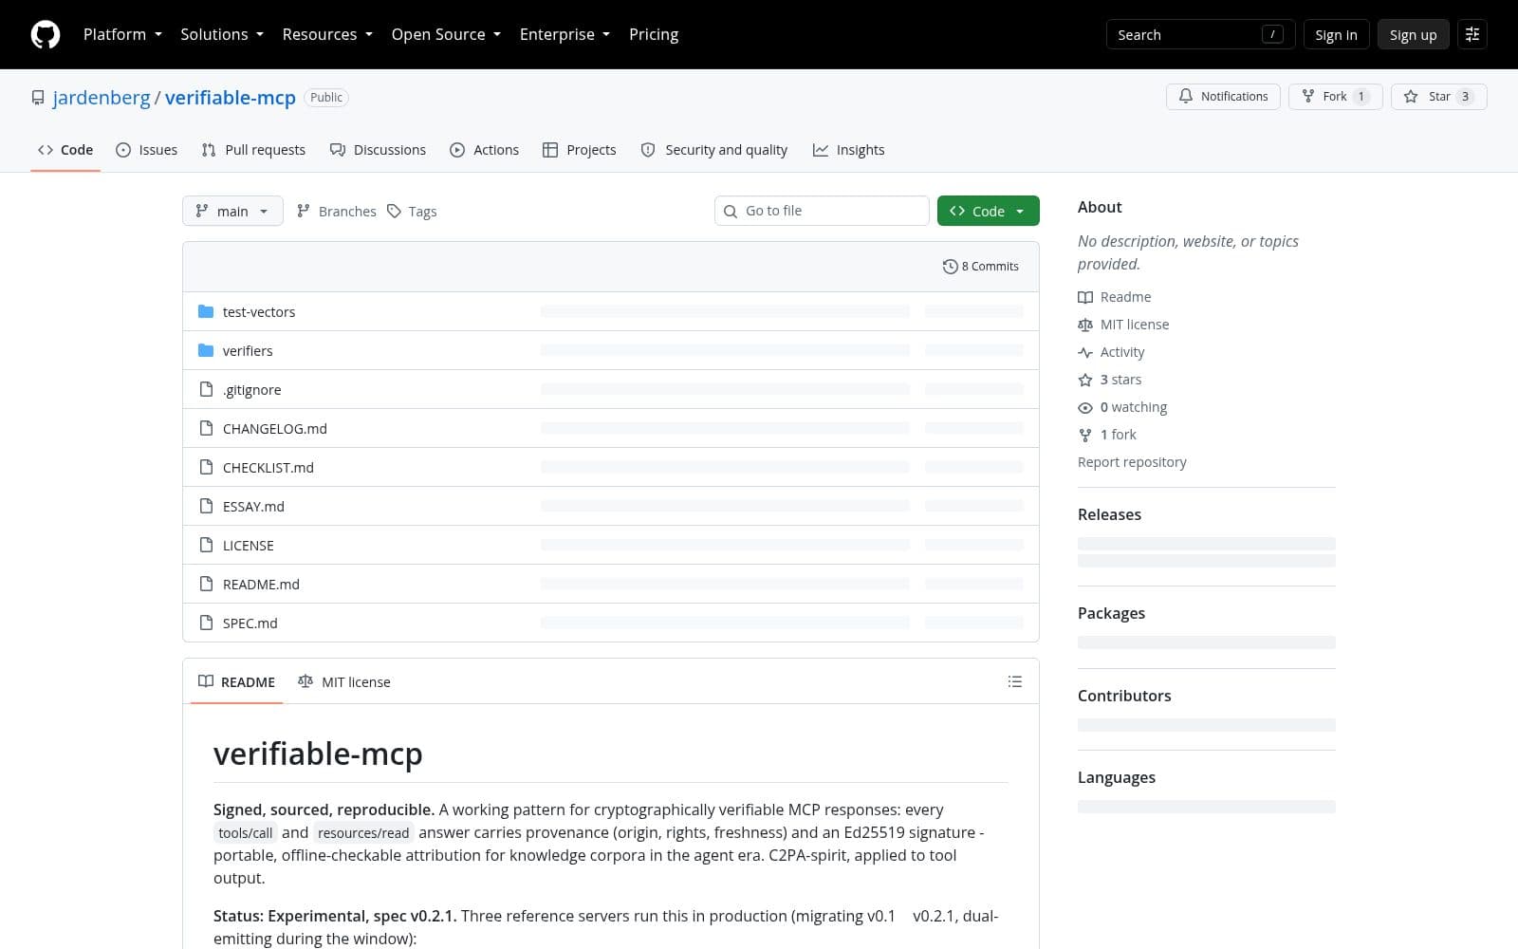Open the appearance settings icon in the header

pos(1472,34)
